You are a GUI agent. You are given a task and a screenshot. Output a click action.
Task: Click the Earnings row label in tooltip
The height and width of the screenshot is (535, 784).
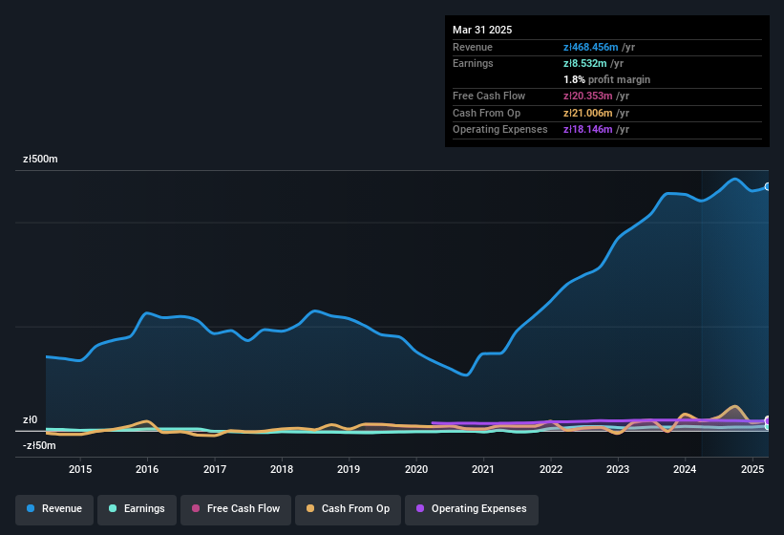pos(473,63)
